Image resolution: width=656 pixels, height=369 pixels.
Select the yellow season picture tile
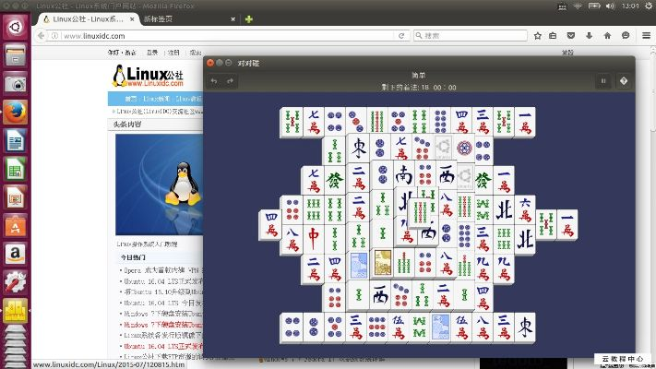point(382,262)
